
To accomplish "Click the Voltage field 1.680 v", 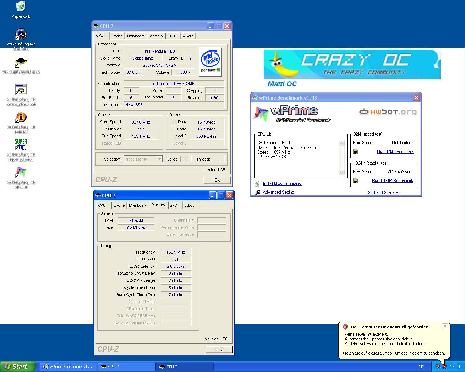I will [184, 72].
